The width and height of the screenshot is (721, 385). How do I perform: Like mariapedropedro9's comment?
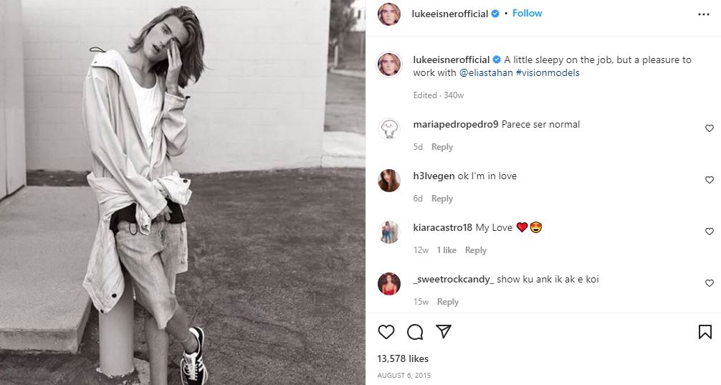pyautogui.click(x=710, y=128)
